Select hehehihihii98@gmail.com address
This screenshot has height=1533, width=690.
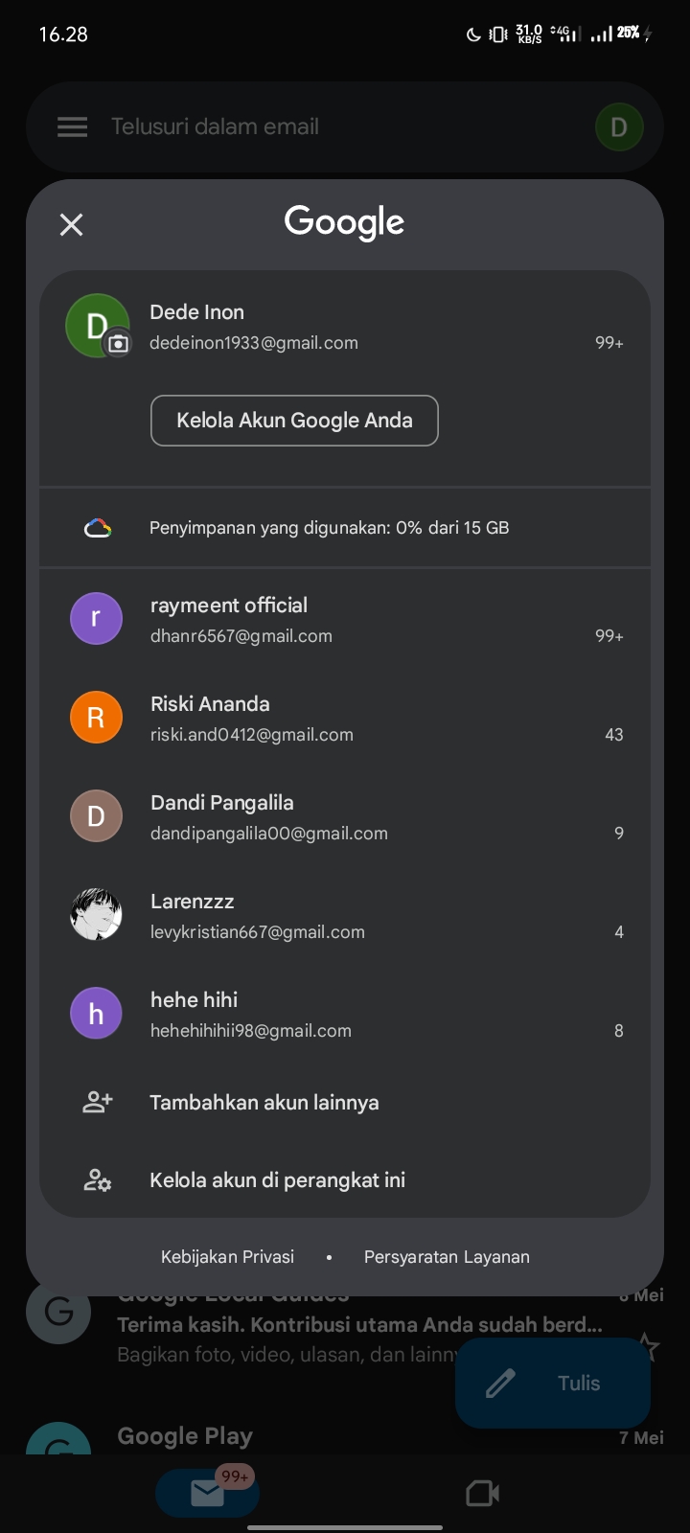[x=251, y=1031]
